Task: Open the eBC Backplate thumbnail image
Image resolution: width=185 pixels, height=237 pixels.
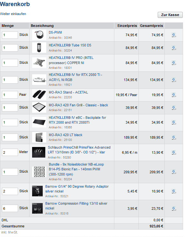Action: pos(39,122)
